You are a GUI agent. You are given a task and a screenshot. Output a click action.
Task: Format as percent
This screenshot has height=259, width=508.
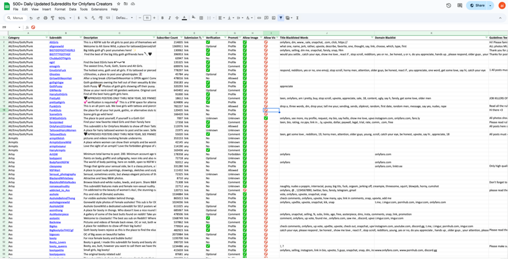click(86, 18)
